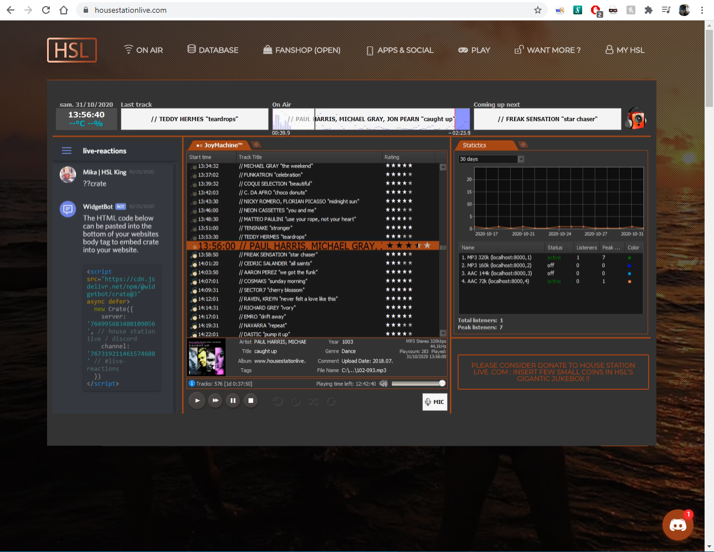Viewport: 714px width, 552px height.
Task: Click the tracks info icon
Action: pos(192,383)
